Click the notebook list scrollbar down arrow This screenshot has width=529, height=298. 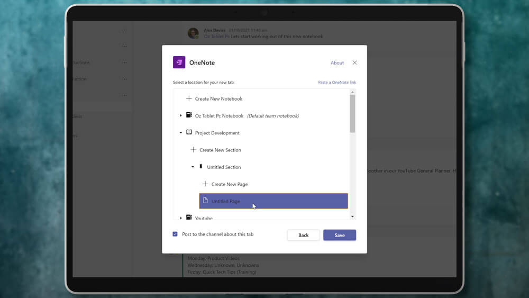pos(352,216)
